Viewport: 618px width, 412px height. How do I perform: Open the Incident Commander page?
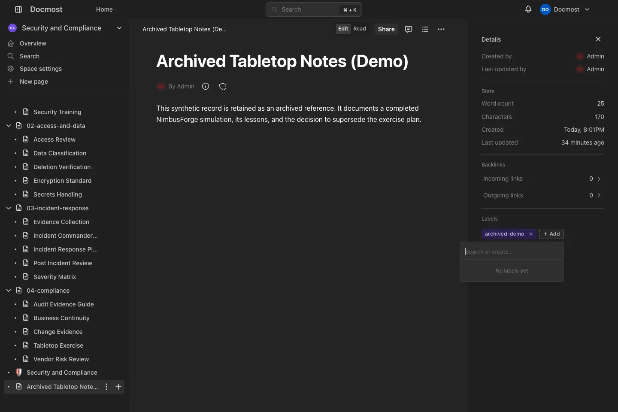[x=66, y=236]
